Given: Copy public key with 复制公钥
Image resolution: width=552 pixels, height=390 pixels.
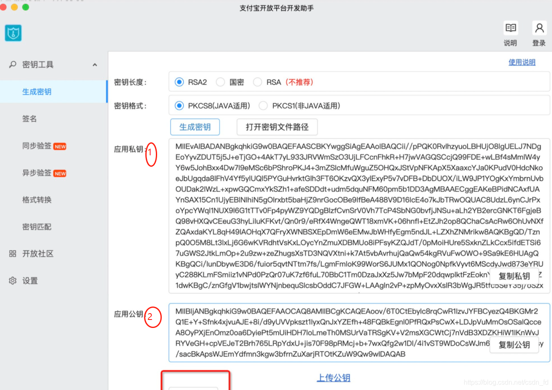Looking at the screenshot, I should 514,345.
